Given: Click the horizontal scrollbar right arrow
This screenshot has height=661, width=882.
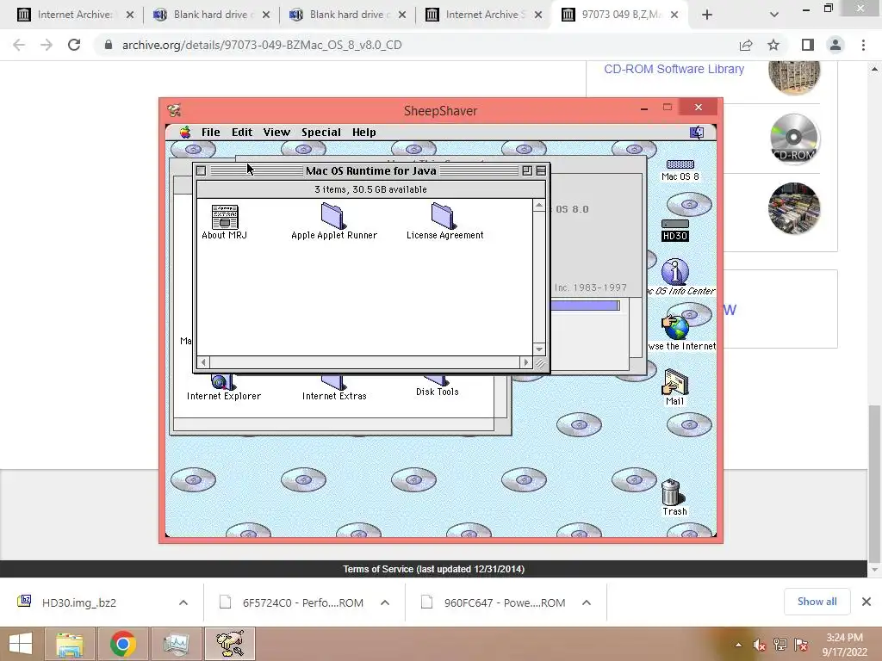Looking at the screenshot, I should (526, 362).
